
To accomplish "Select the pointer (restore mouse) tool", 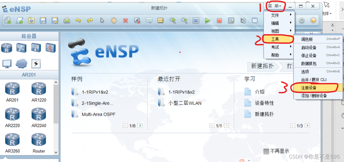I will (x=102, y=20).
